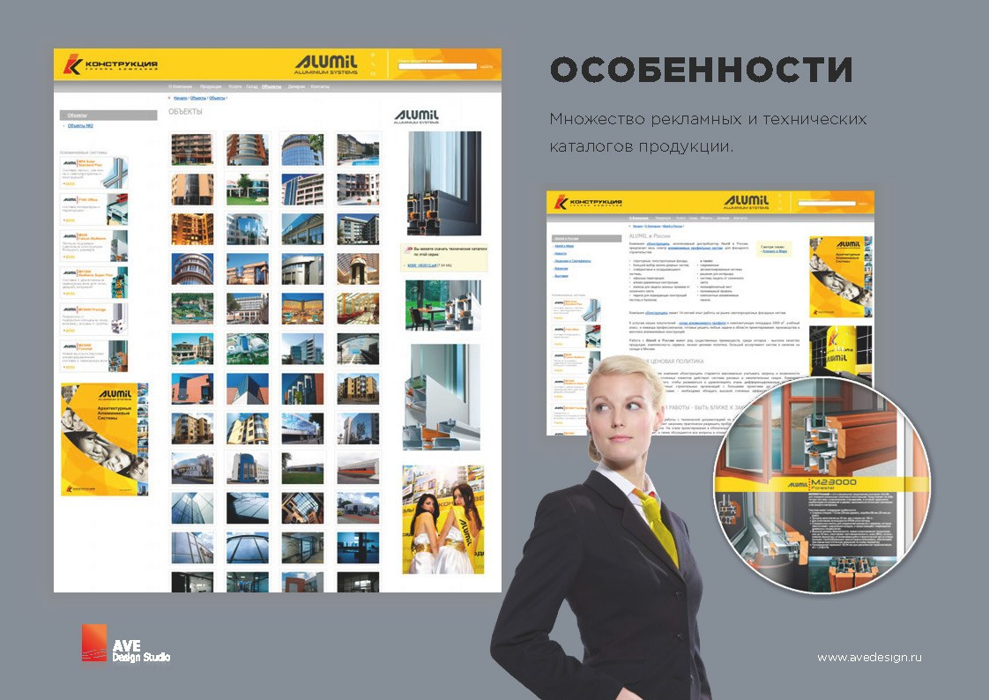This screenshot has height=700, width=989.
Task: Click the ALUMIL logo on the yellow catalog cover
Action: tap(114, 391)
